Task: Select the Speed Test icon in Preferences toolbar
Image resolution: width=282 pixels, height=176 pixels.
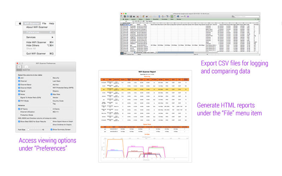Action: [26, 68]
